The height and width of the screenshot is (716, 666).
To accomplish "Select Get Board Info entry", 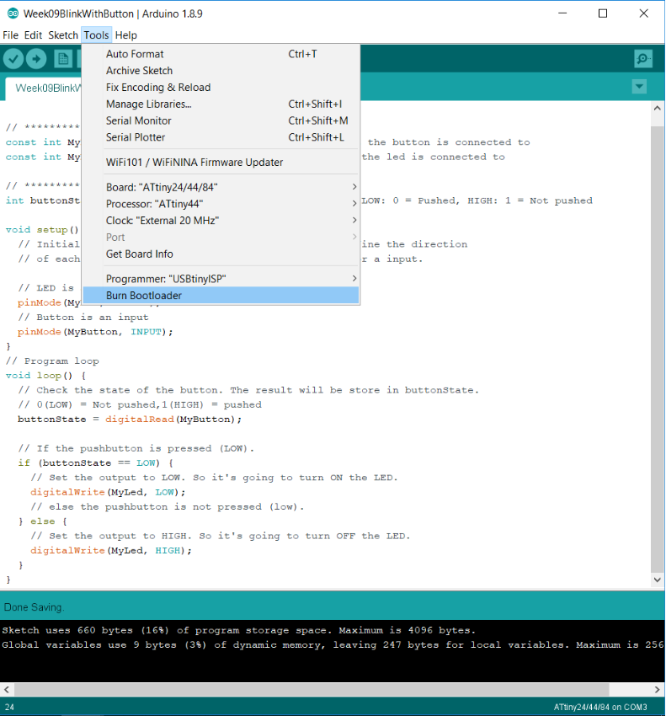I will [221, 254].
